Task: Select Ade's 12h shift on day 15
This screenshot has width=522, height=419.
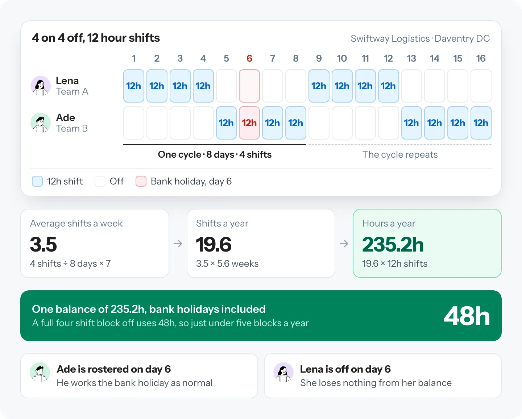Action: 458,123
